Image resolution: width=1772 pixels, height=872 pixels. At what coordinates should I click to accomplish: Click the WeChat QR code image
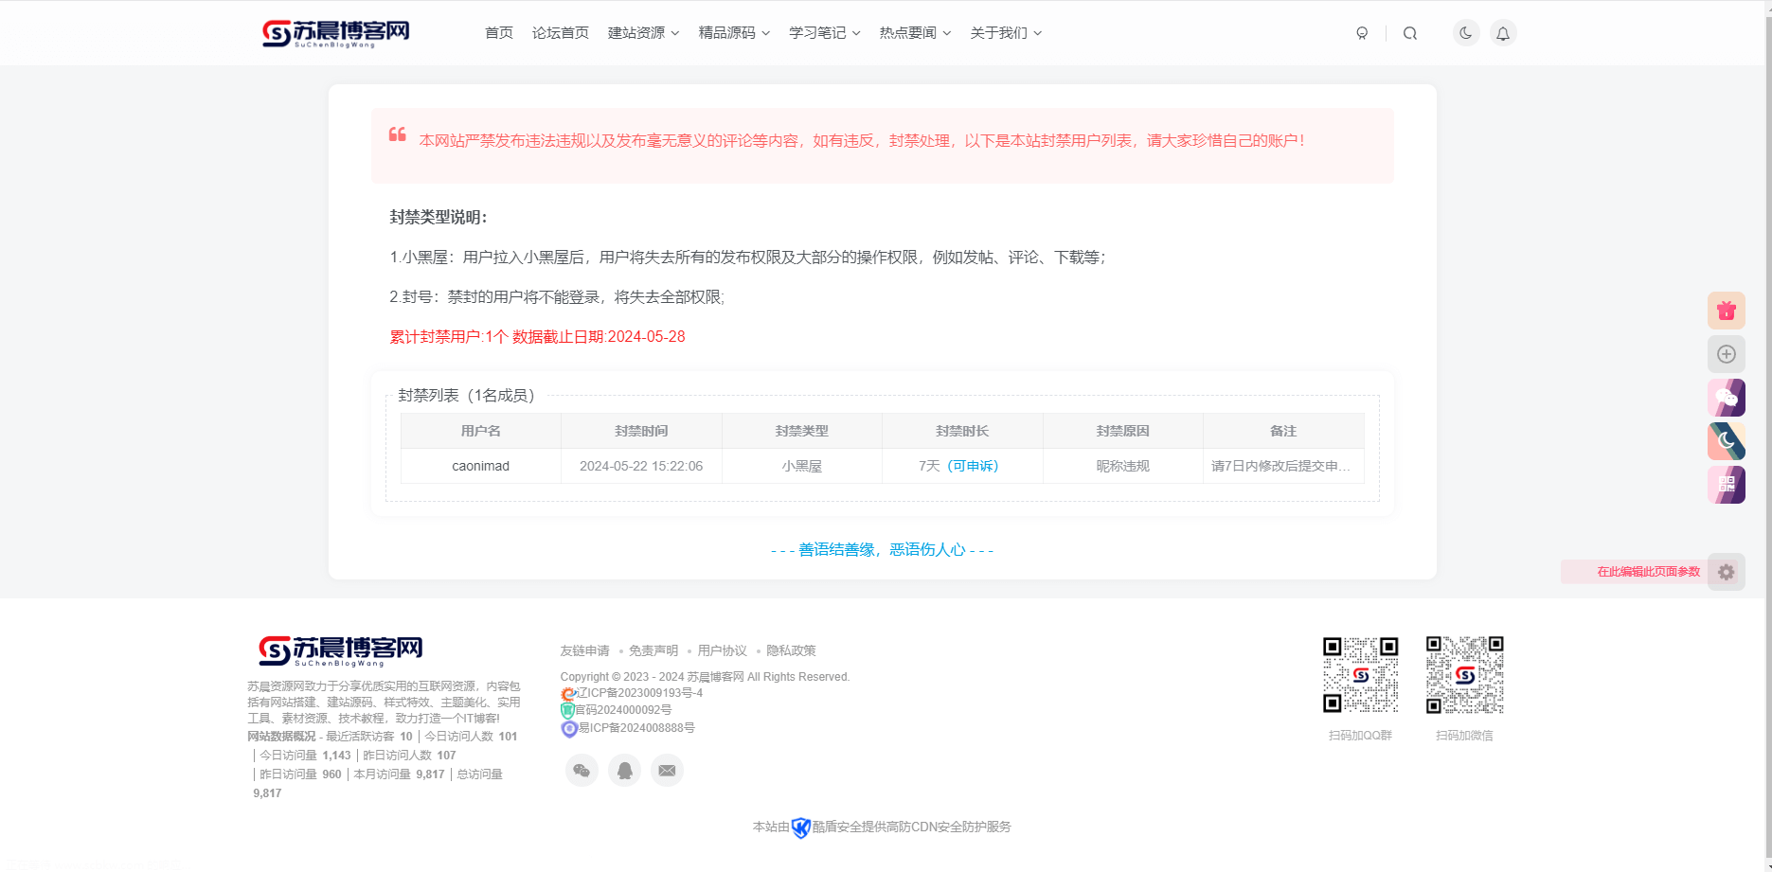point(1465,674)
